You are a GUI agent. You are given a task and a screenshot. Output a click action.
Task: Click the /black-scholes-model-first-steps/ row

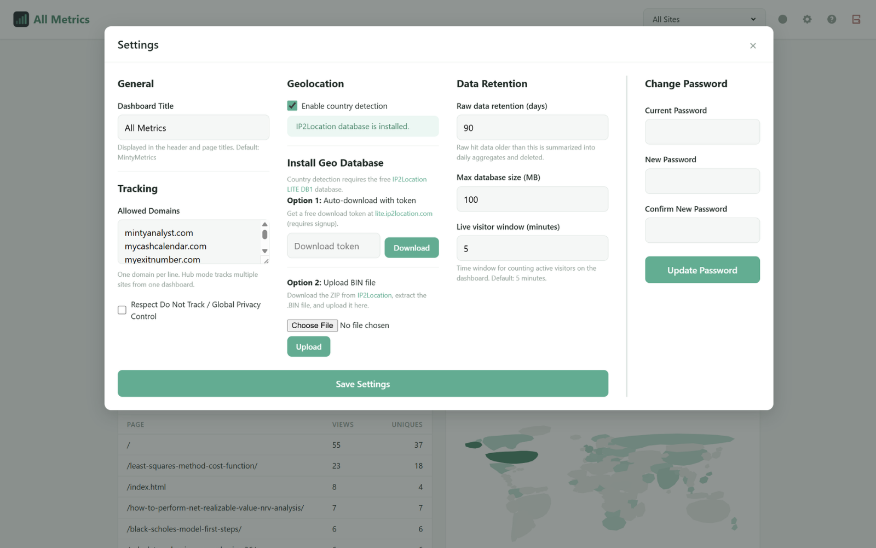(275, 529)
